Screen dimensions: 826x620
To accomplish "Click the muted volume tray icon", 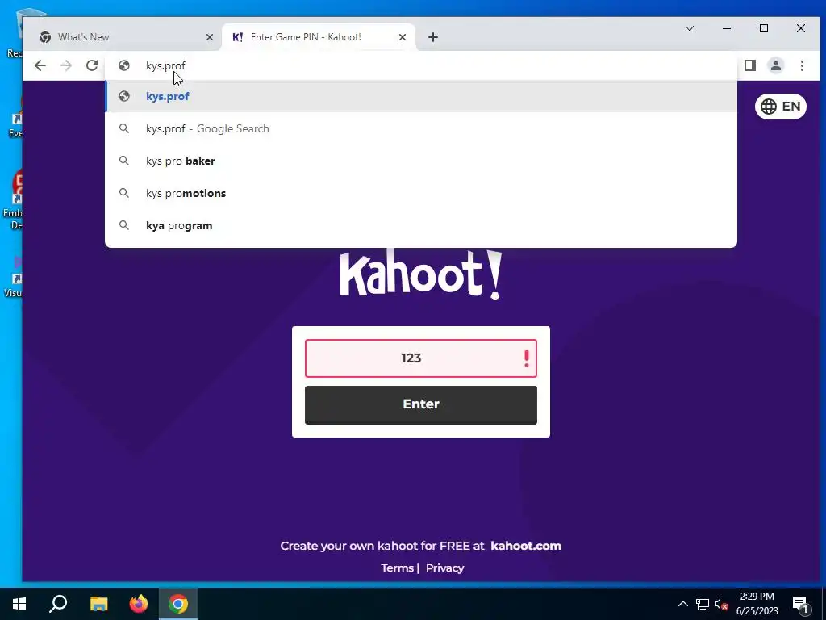I will coord(722,604).
